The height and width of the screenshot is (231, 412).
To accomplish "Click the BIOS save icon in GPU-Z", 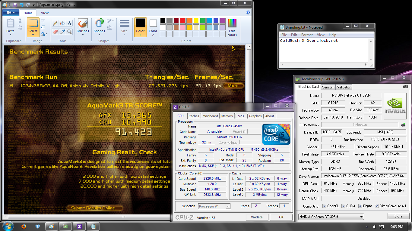I will [403, 125].
